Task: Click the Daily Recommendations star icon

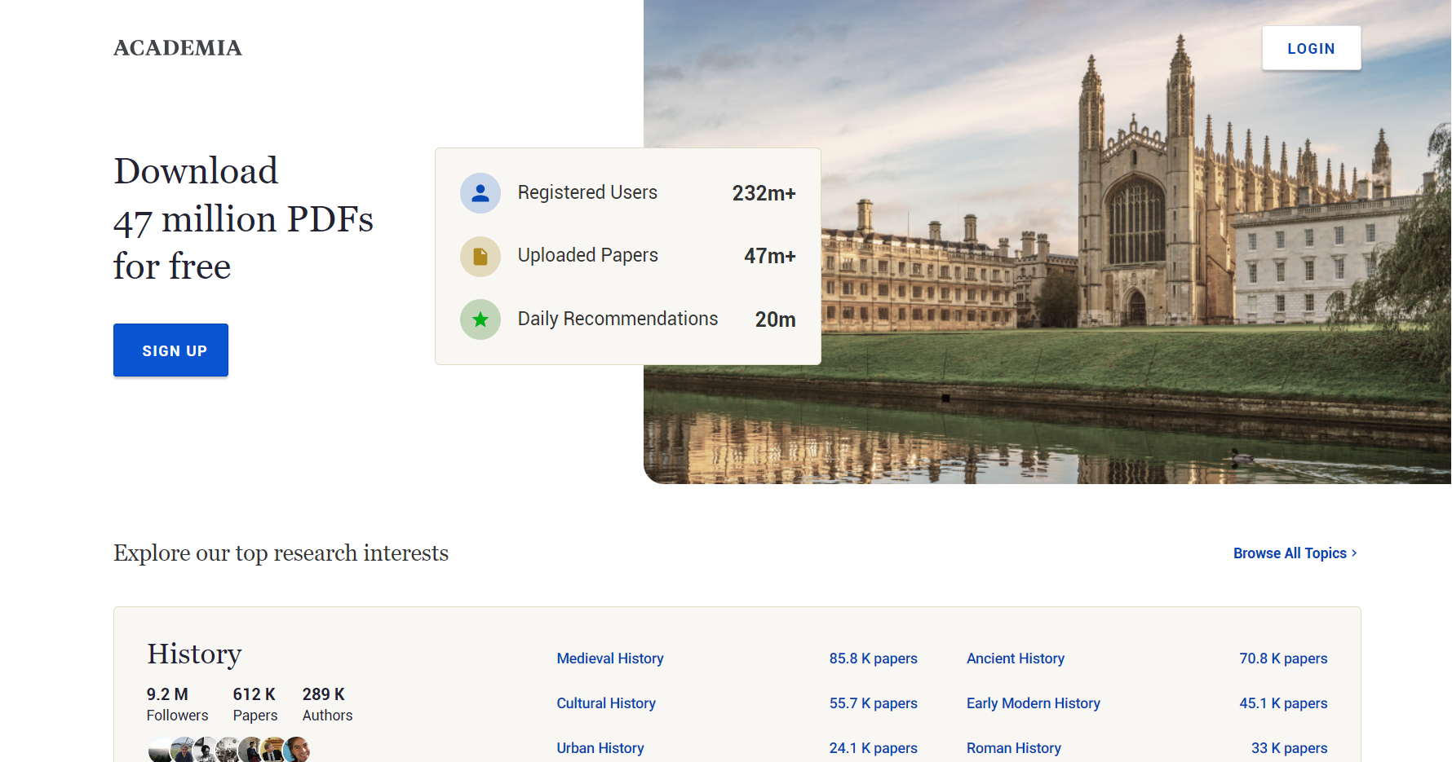Action: (x=480, y=319)
